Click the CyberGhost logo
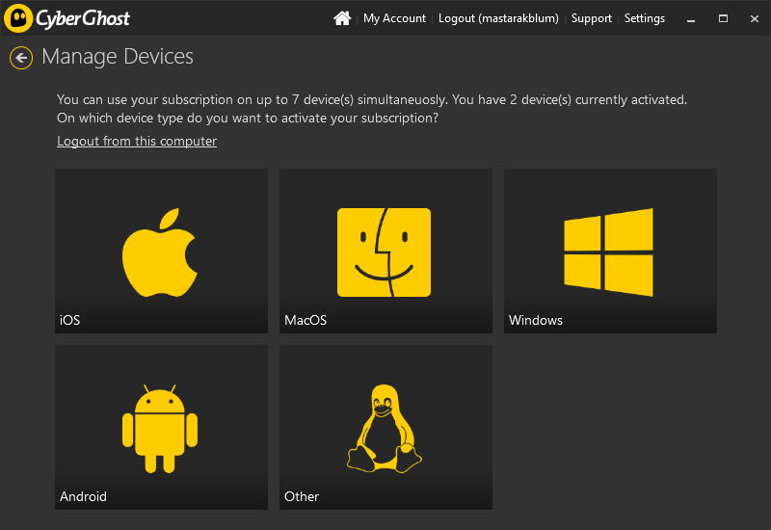Viewport: 771px width, 530px height. 66,18
